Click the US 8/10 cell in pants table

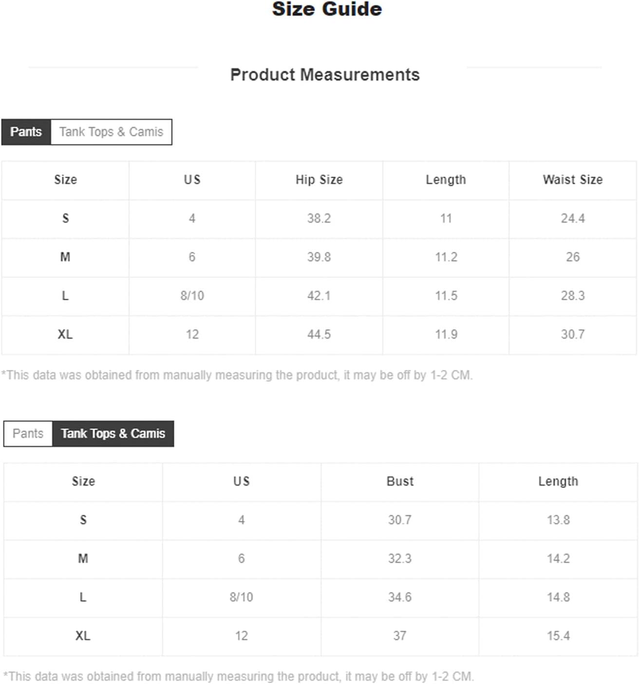click(x=192, y=296)
